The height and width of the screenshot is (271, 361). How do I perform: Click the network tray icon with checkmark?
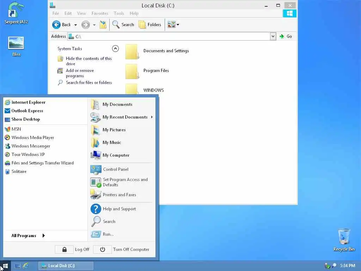tap(327, 266)
